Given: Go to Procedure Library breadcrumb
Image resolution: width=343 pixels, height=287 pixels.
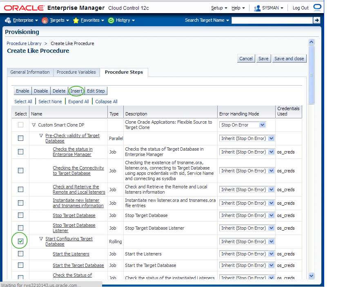Looking at the screenshot, I should point(24,43).
